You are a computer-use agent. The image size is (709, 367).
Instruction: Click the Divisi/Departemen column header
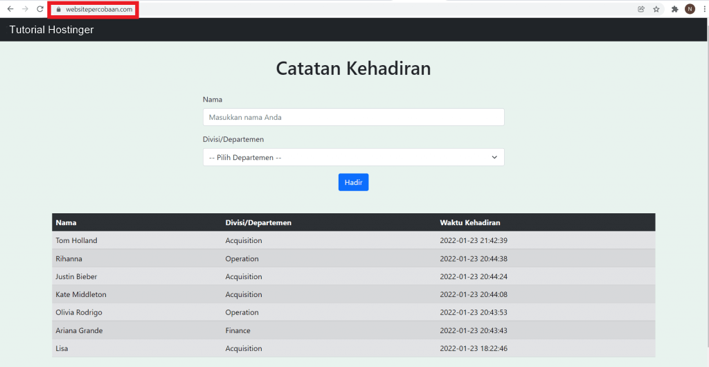pos(258,222)
